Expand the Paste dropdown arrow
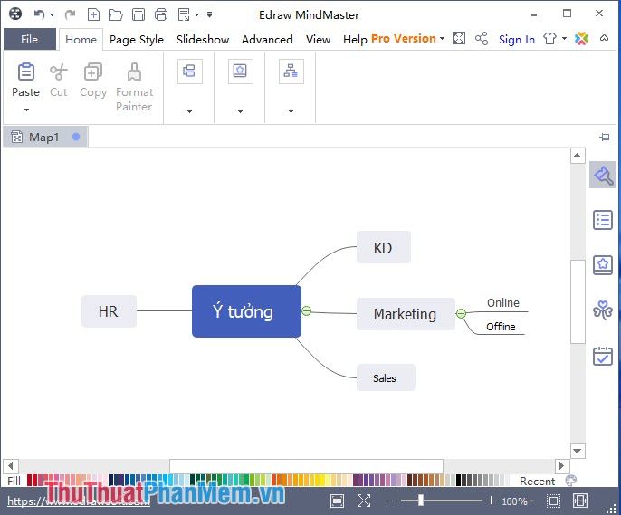The height and width of the screenshot is (515, 621). click(25, 110)
